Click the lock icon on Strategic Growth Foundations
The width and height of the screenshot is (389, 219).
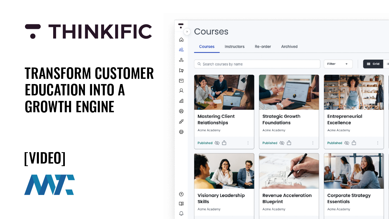pyautogui.click(x=289, y=143)
